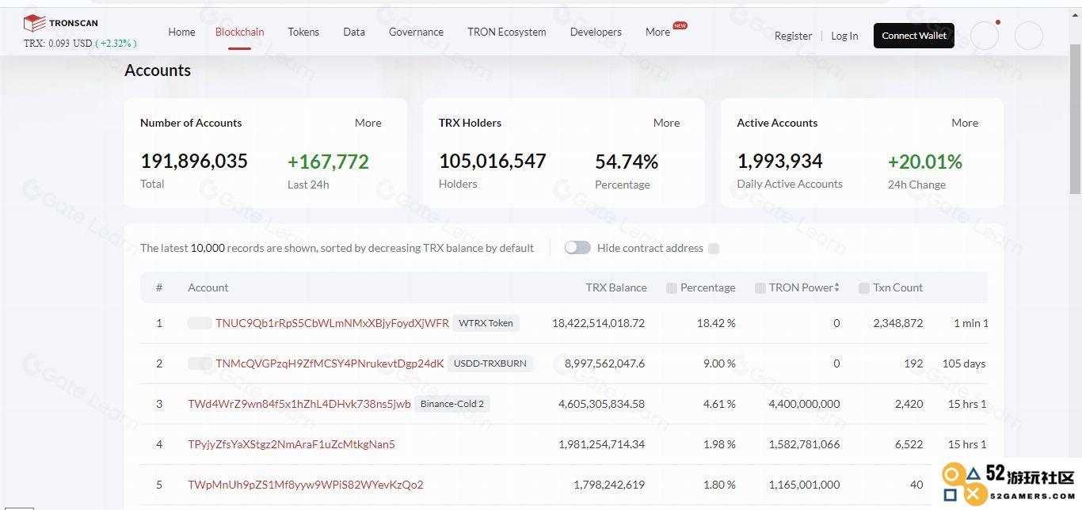This screenshot has height=510, width=1082.
Task: Click the 54.74% holders percentage
Action: tap(627, 162)
